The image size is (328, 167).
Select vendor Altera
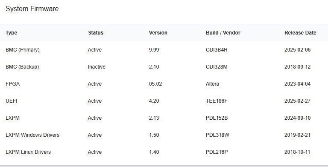click(x=213, y=84)
